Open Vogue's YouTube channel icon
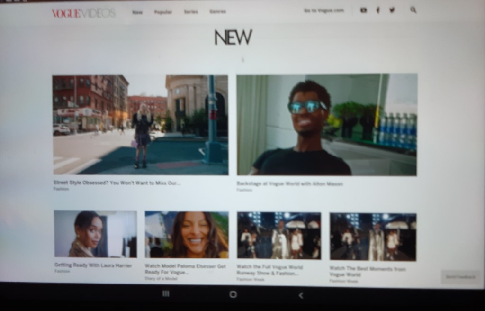 (x=363, y=10)
